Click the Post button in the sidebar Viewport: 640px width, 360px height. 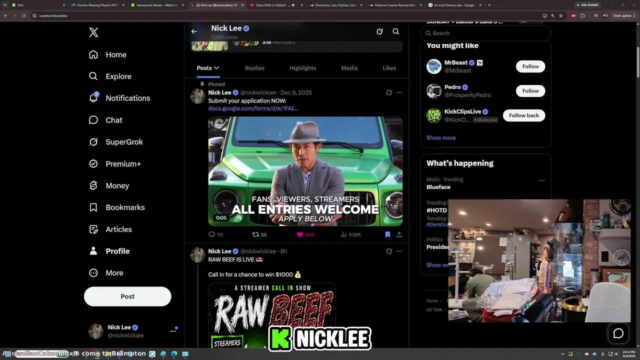pyautogui.click(x=127, y=296)
